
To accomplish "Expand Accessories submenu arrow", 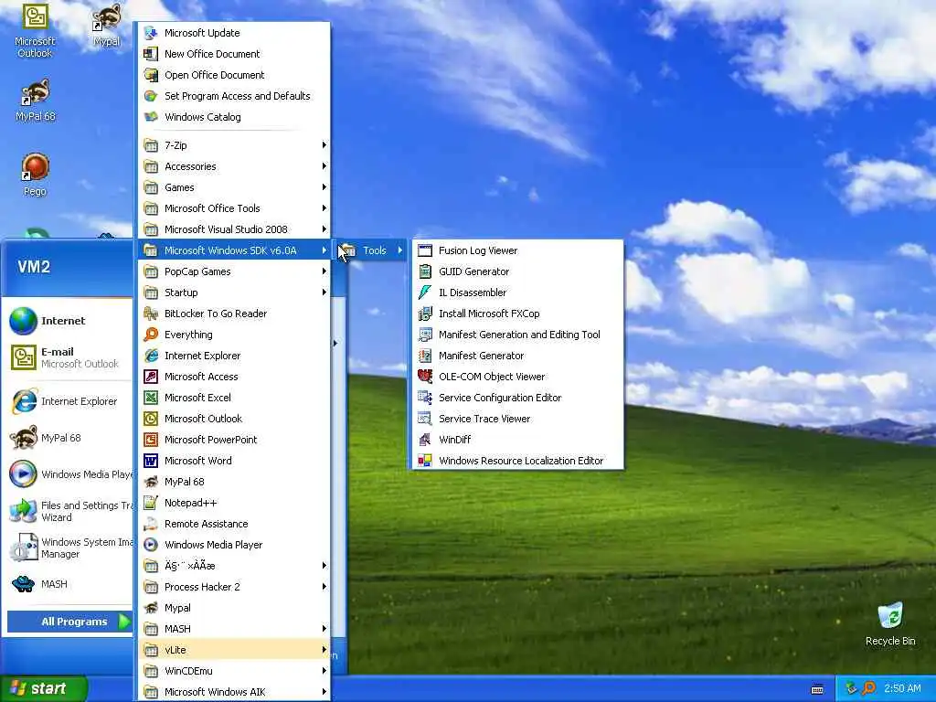I will click(324, 166).
